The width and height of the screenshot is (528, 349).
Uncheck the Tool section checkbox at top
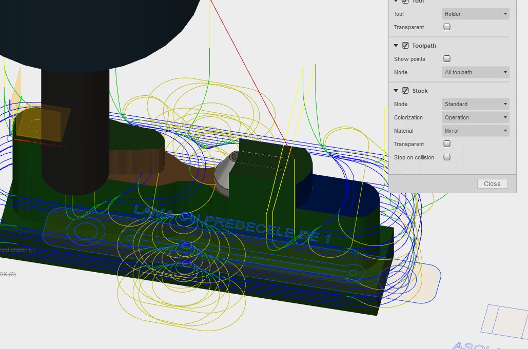(405, 1)
